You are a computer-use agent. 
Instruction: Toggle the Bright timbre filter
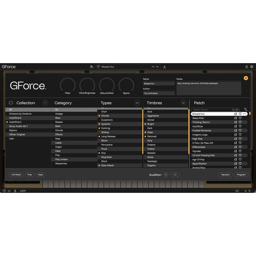click(x=166, y=124)
